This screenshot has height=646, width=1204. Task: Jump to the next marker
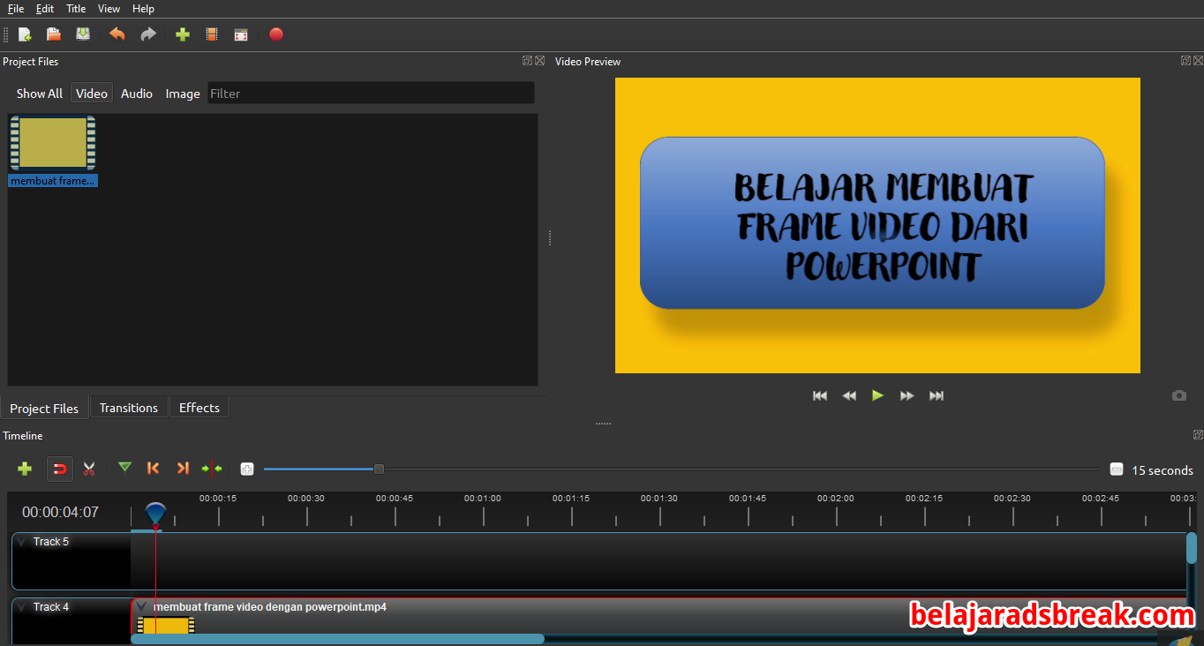[183, 469]
